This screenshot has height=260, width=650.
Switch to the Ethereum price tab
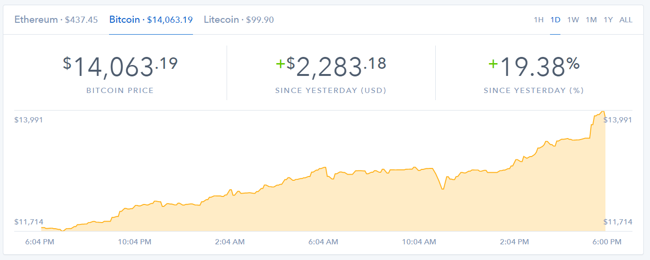click(56, 19)
